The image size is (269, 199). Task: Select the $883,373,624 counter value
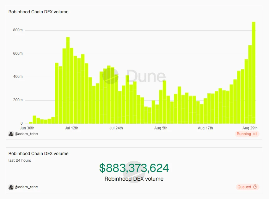tap(134, 168)
